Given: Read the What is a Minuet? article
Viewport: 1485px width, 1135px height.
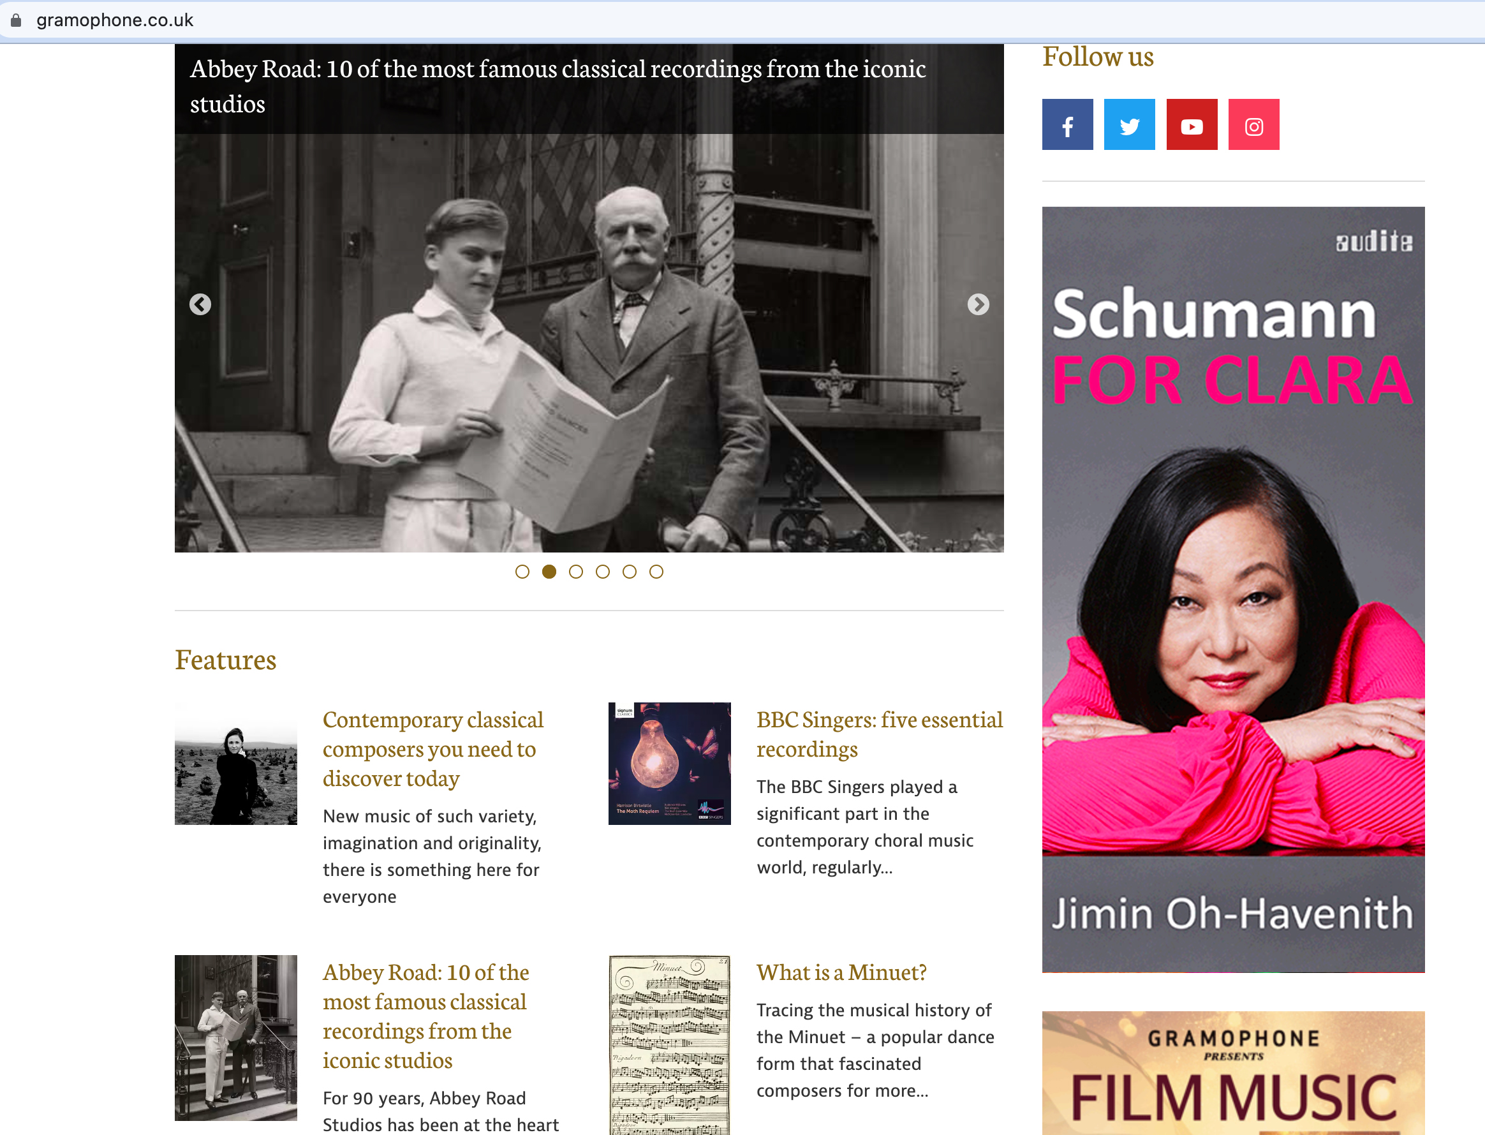Looking at the screenshot, I should click(x=841, y=972).
